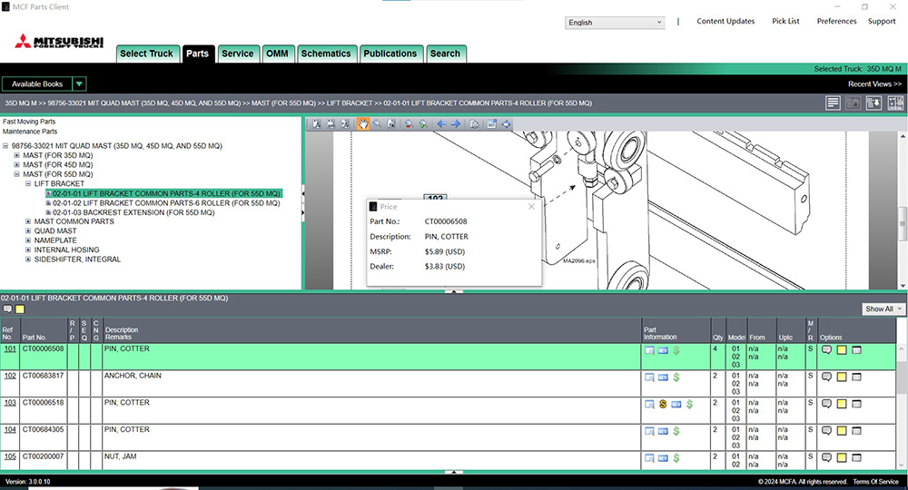This screenshot has width=908, height=490.
Task: Open the Pick List
Action: [x=785, y=21]
